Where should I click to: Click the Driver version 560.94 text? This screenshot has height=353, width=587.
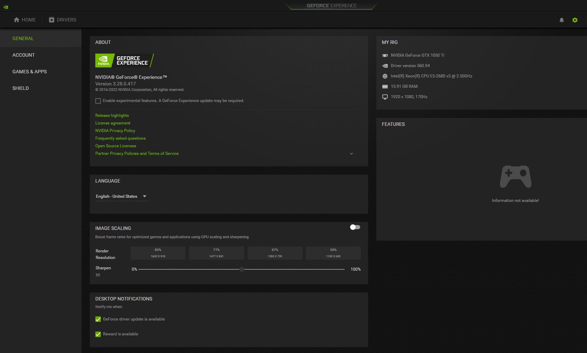pos(410,66)
